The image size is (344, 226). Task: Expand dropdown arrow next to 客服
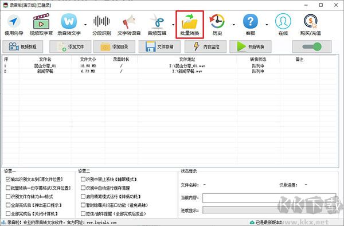tap(267, 25)
